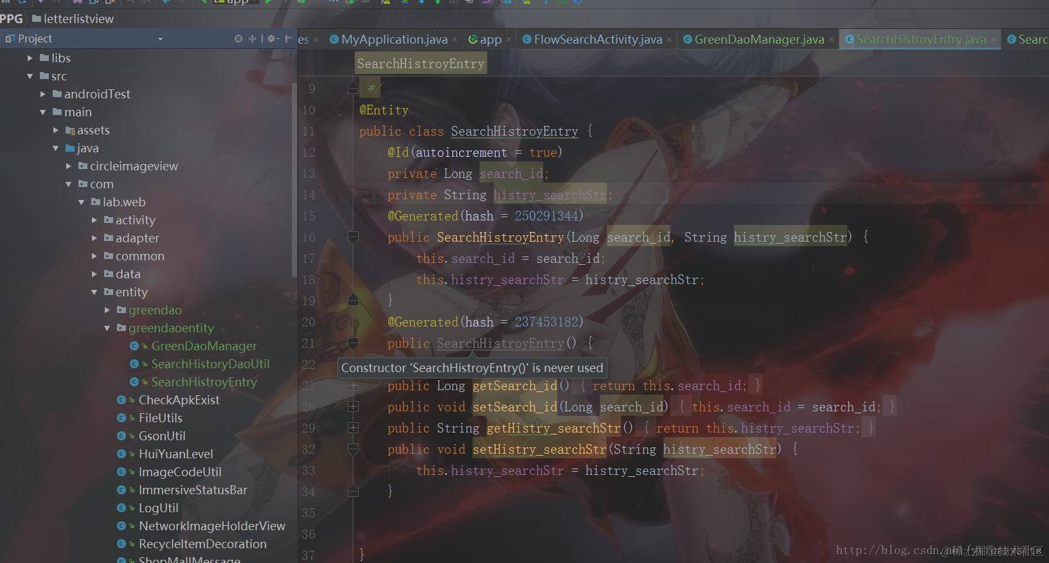Expand the adapter package
The image size is (1049, 563).
(x=94, y=238)
